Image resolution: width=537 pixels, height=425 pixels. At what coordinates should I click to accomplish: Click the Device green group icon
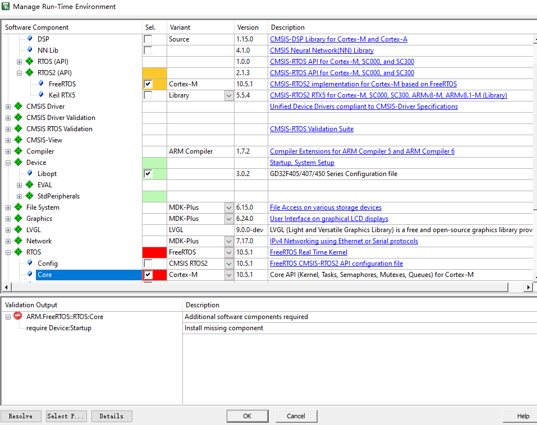pyautogui.click(x=19, y=162)
